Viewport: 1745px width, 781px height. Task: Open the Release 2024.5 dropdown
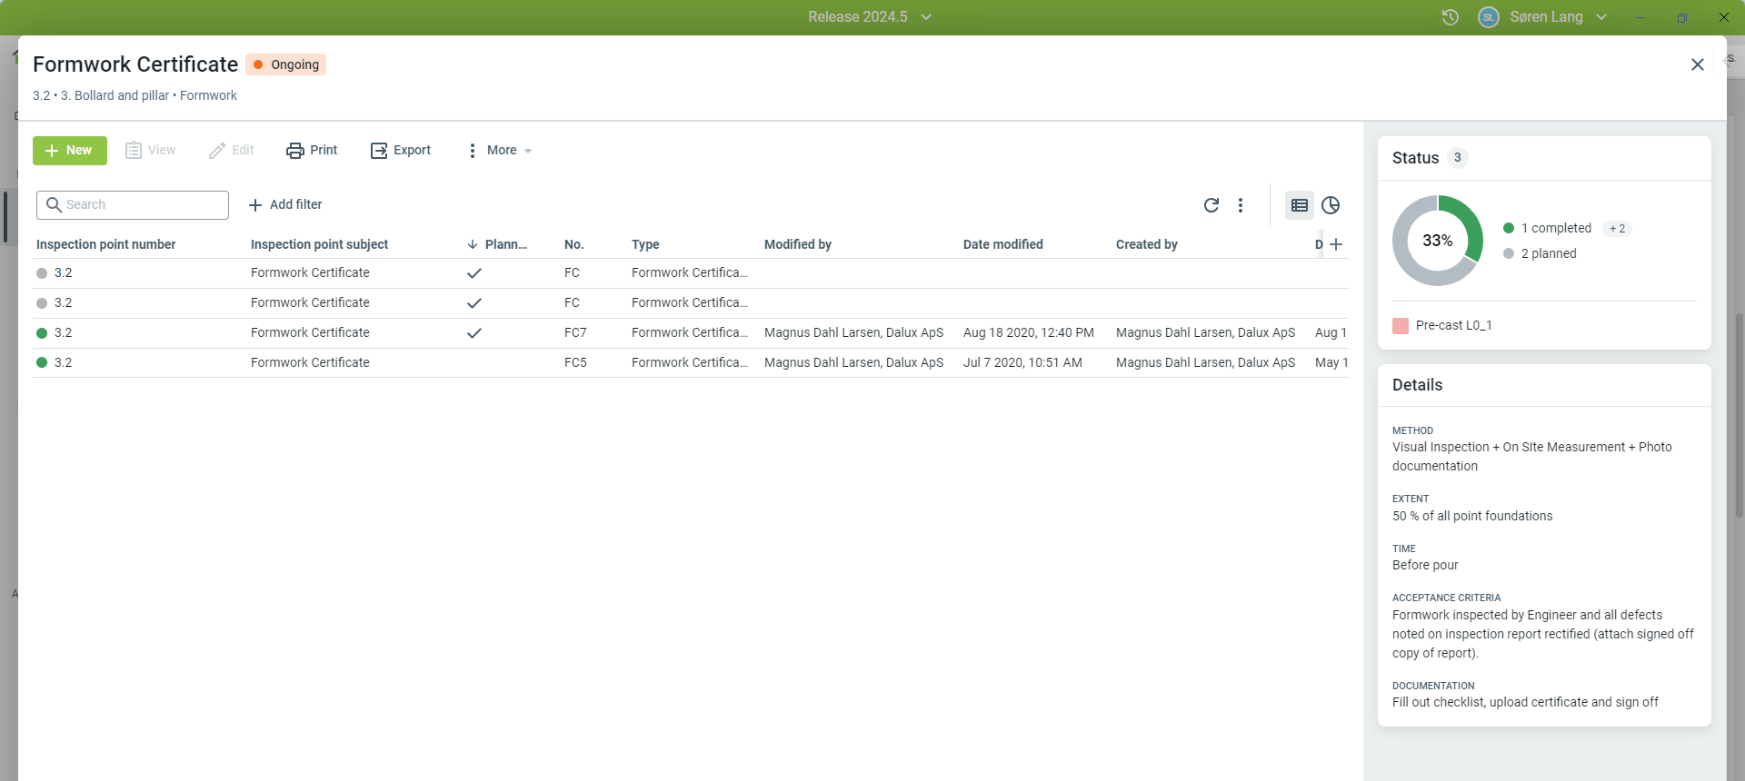[869, 17]
